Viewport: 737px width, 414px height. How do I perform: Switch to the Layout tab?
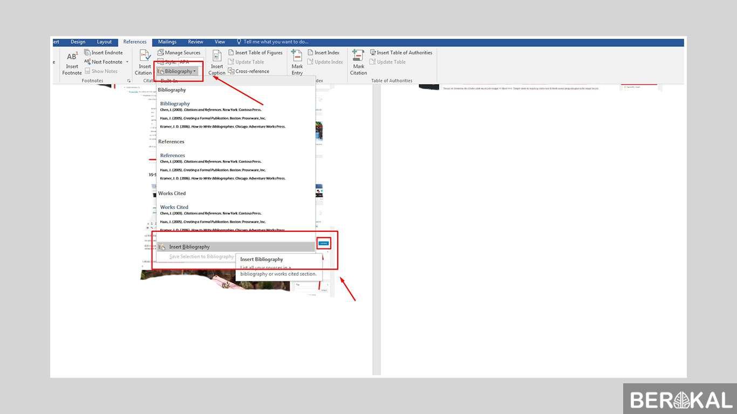click(104, 42)
